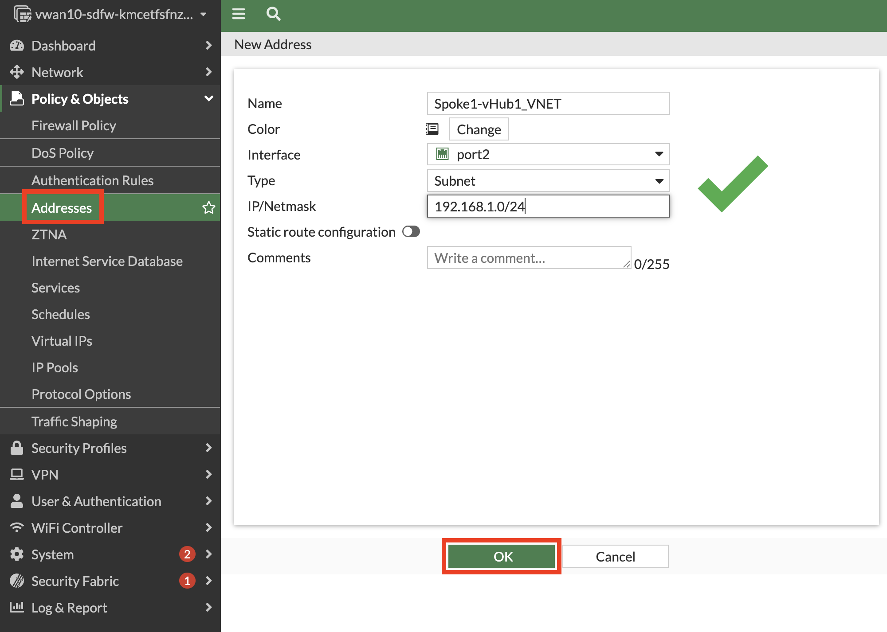Toggle the favorite star on Addresses
The image size is (887, 632).
(208, 207)
